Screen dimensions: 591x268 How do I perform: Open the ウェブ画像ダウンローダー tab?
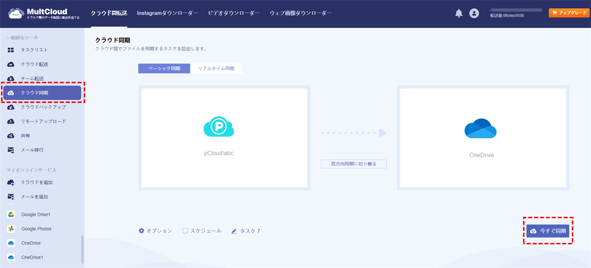[x=301, y=13]
